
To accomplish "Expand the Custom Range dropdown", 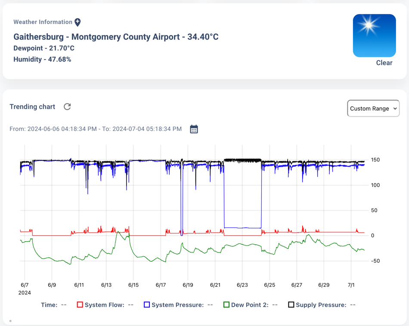I will pos(373,109).
